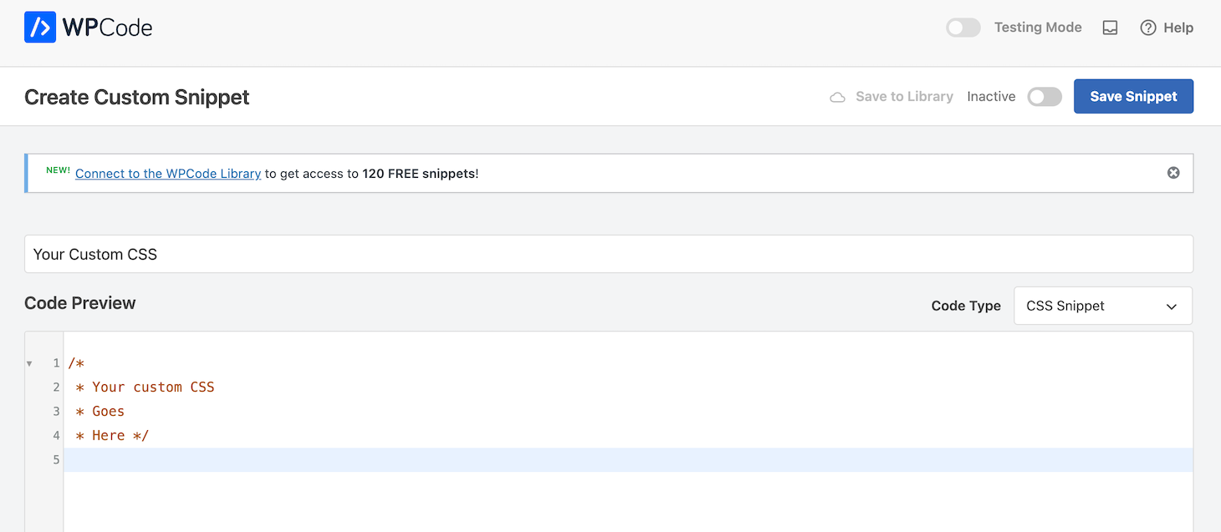Place the cursor on line 5 of the editor
The height and width of the screenshot is (532, 1221).
(251, 459)
